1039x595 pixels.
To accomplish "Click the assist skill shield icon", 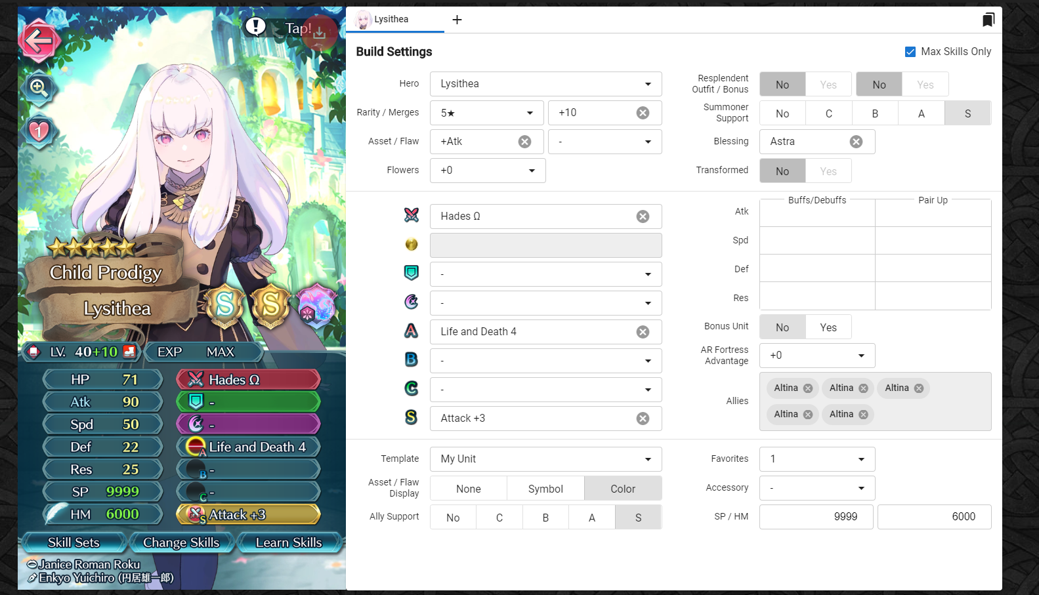I will click(412, 273).
